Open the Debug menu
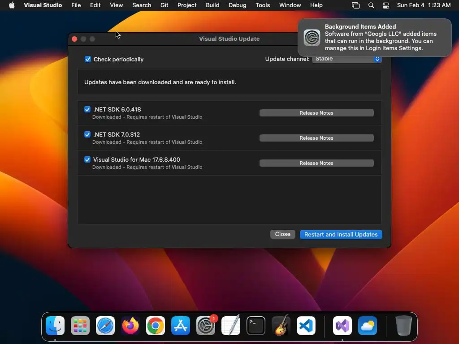 [x=238, y=5]
